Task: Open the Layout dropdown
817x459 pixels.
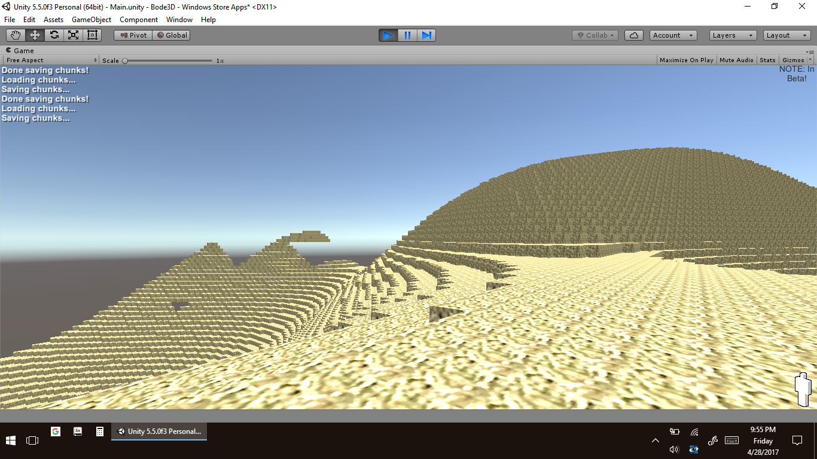Action: pyautogui.click(x=786, y=35)
